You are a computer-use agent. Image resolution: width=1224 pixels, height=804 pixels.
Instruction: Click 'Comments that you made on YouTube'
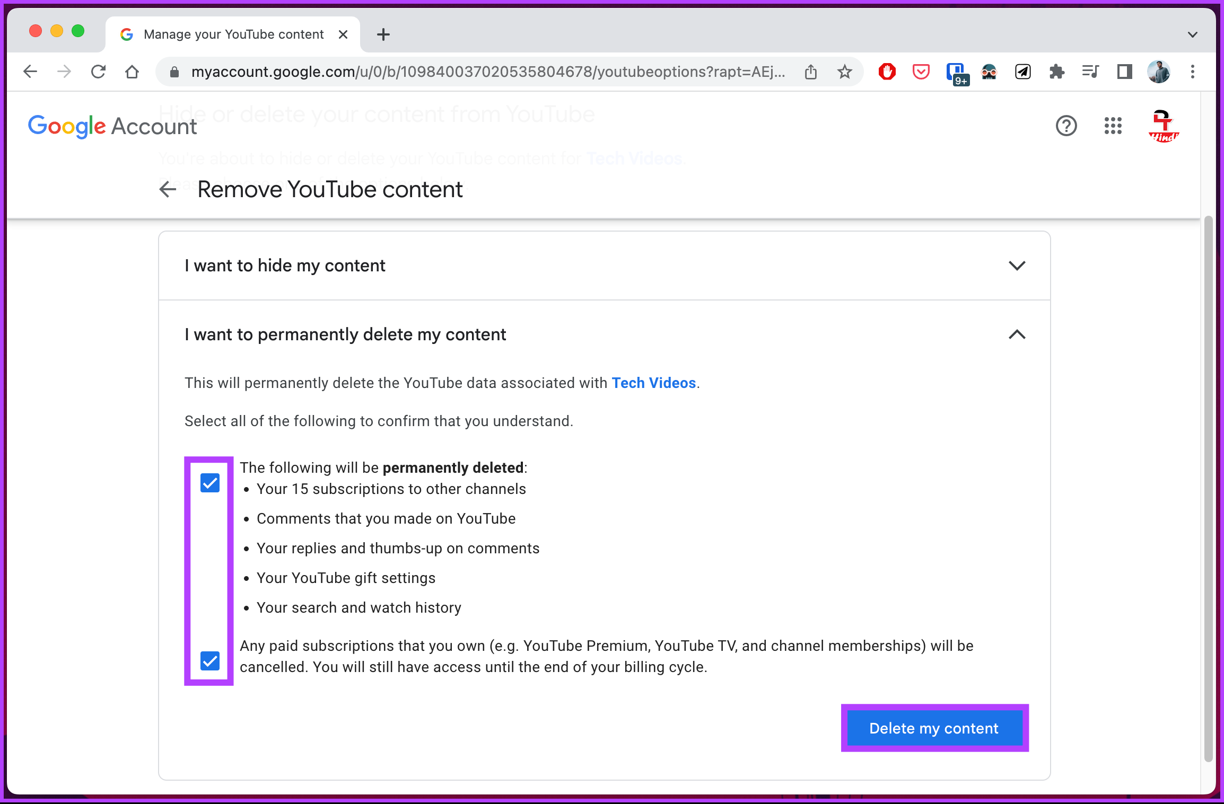click(x=386, y=518)
